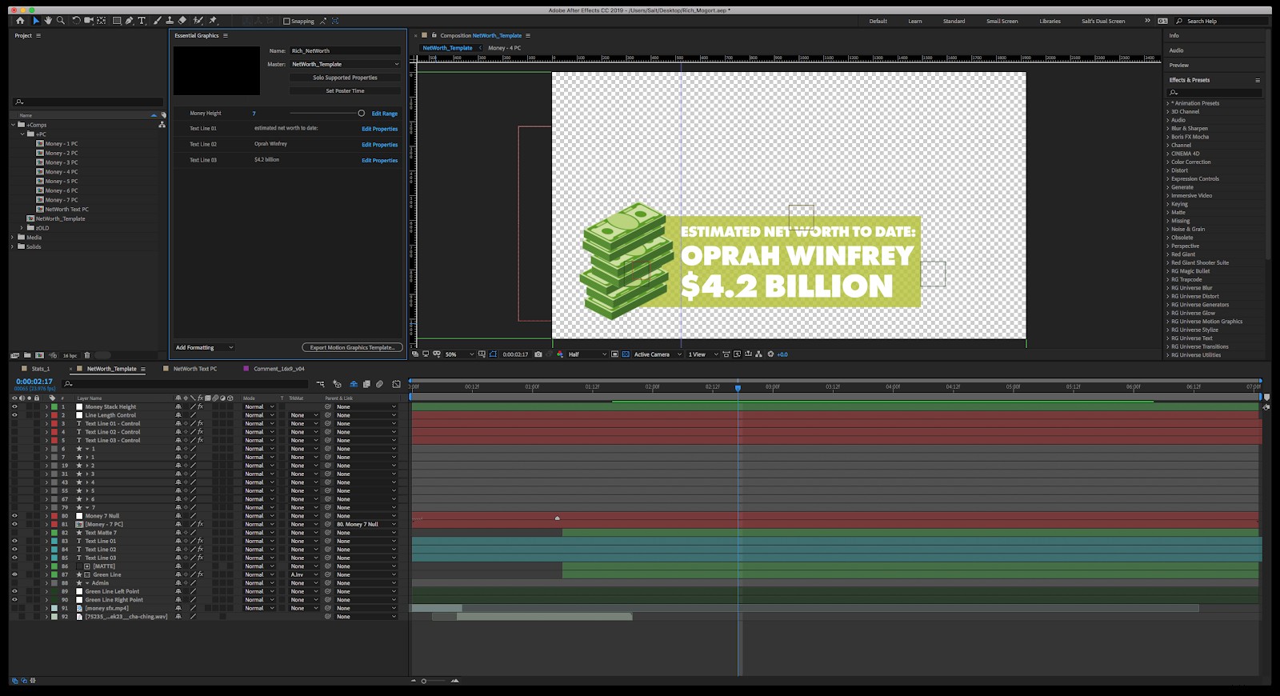Viewport: 1280px width, 696px height.
Task: Select the Clone Stamp tool
Action: [170, 21]
